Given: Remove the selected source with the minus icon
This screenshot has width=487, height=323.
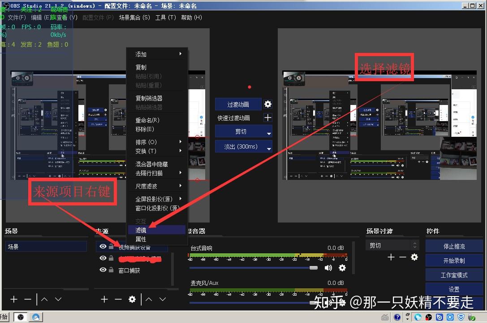Looking at the screenshot, I should point(118,299).
